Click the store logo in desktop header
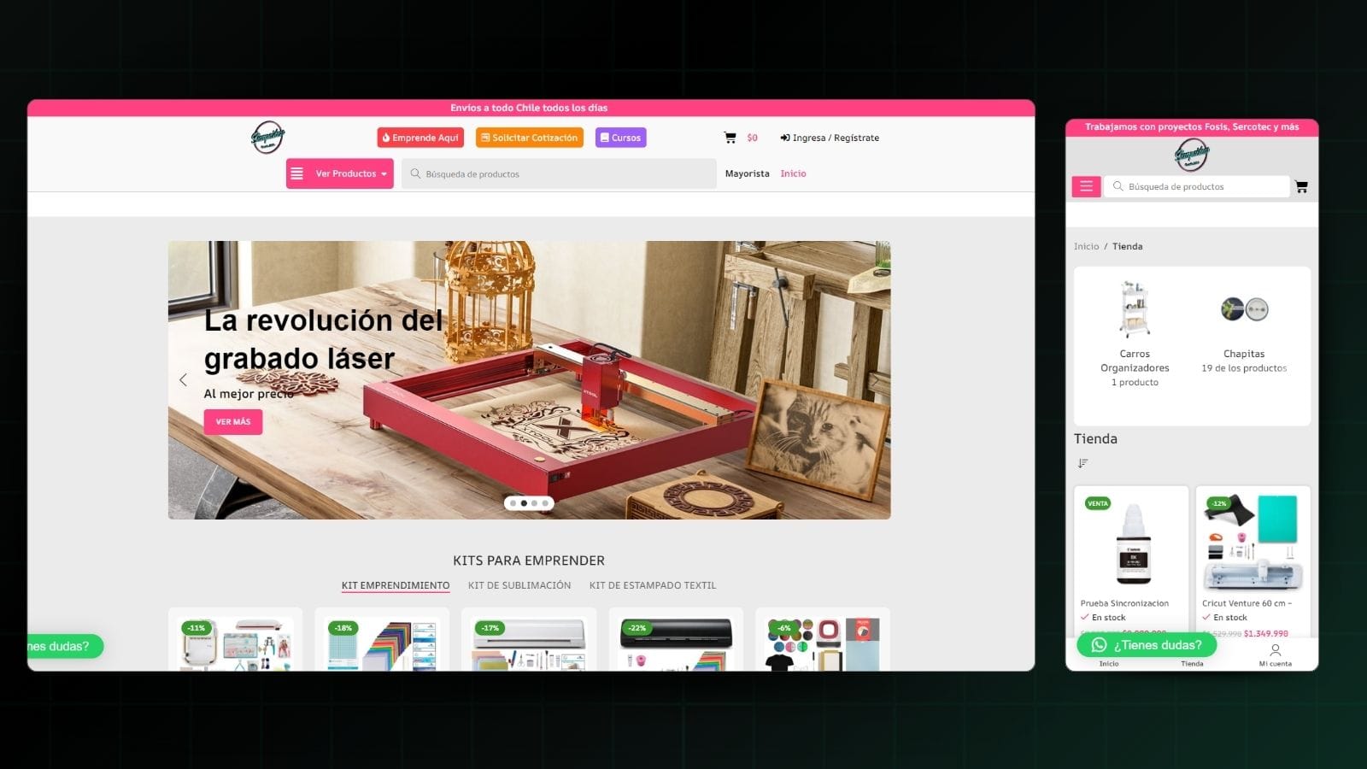Viewport: 1367px width, 769px height. (x=267, y=138)
